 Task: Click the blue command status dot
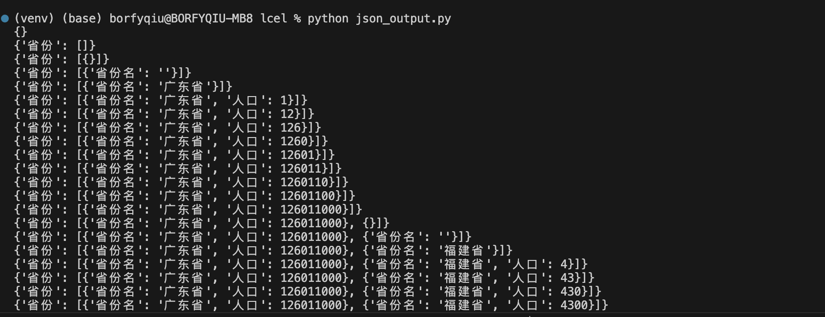tap(5, 19)
